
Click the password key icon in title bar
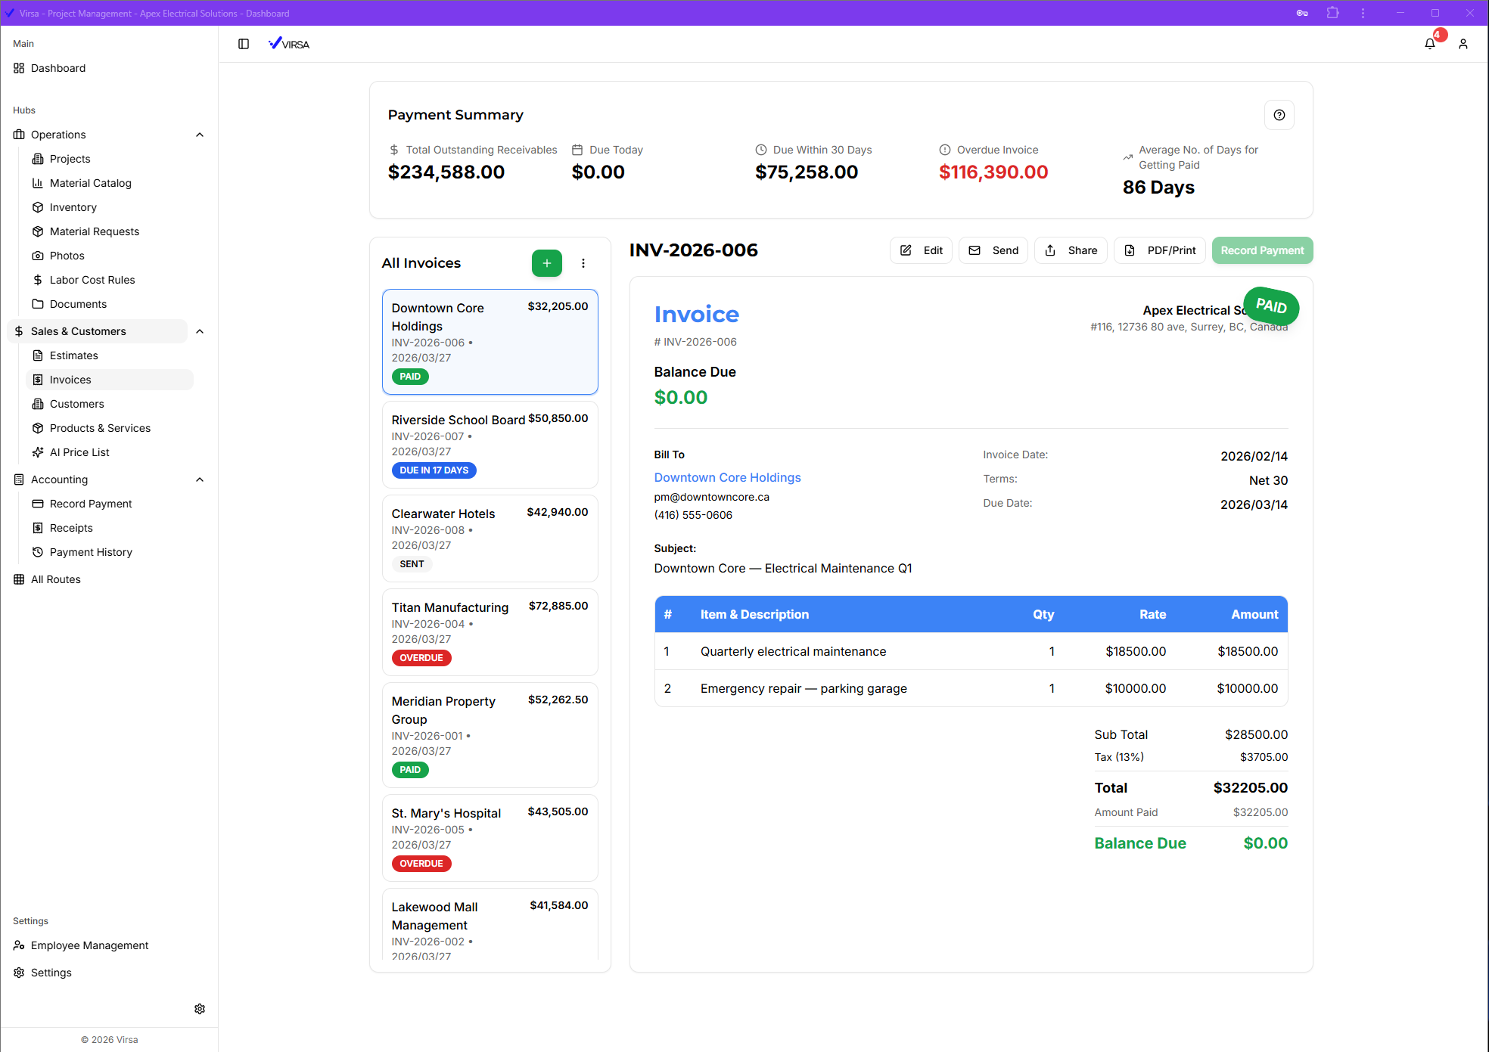1302,13
